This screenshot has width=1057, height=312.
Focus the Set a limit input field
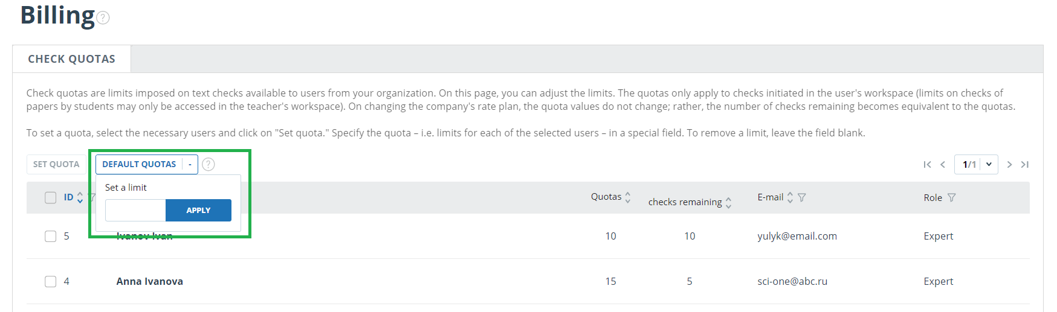click(x=135, y=210)
